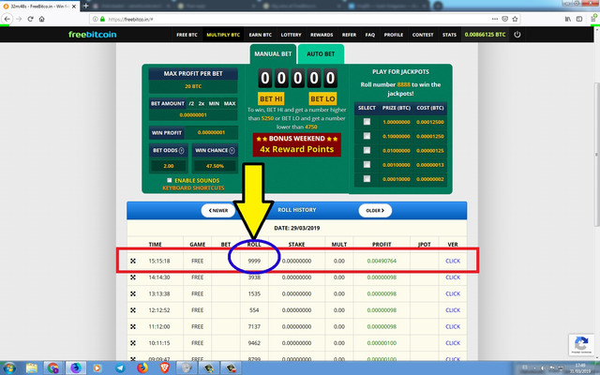Open the Windows Start button
Viewport: 600px width, 375px height.
pos(9,368)
